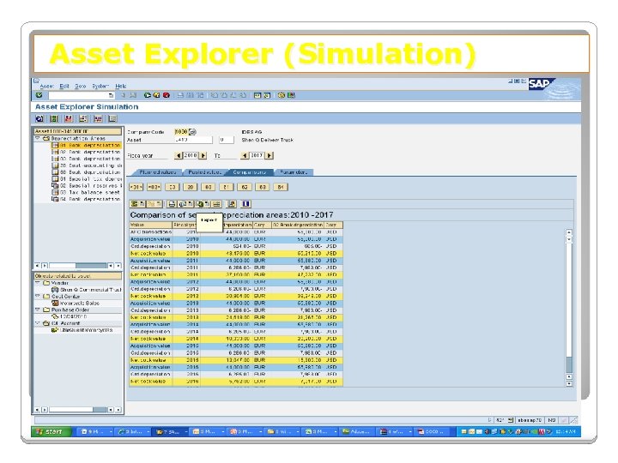Open the command field dropdown

[111, 95]
